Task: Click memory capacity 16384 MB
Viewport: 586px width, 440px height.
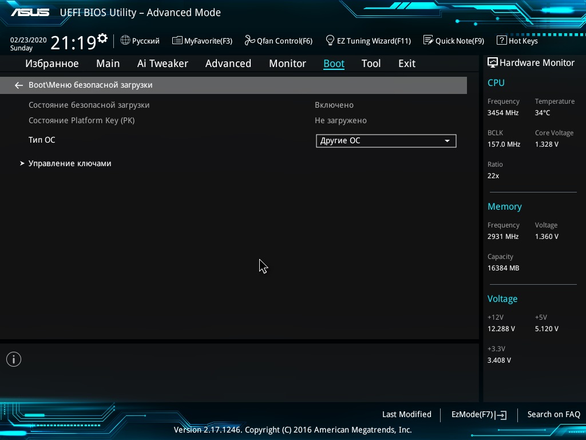Action: point(504,268)
